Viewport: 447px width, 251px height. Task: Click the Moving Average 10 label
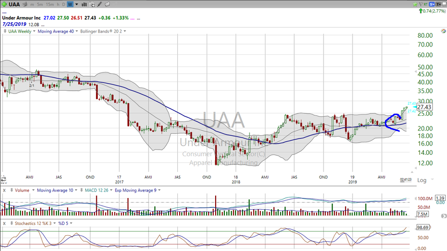tap(55, 190)
